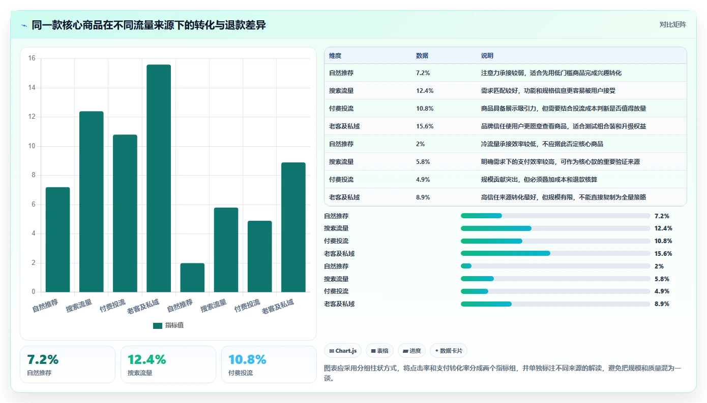Viewport: 707px width, 403px height.
Task: Select the 进度 tag
Action: point(411,351)
